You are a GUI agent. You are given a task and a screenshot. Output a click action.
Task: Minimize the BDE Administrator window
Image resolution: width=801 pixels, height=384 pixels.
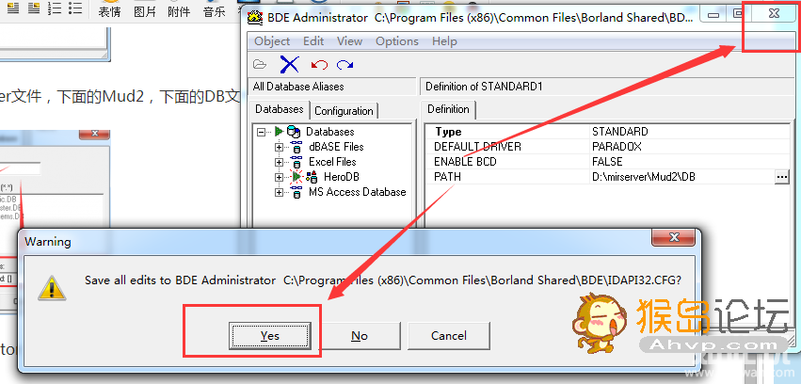click(x=713, y=15)
